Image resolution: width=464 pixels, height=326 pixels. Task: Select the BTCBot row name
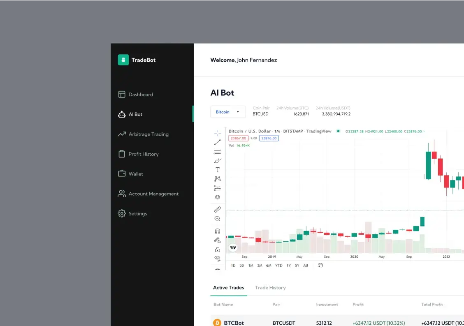click(x=234, y=323)
